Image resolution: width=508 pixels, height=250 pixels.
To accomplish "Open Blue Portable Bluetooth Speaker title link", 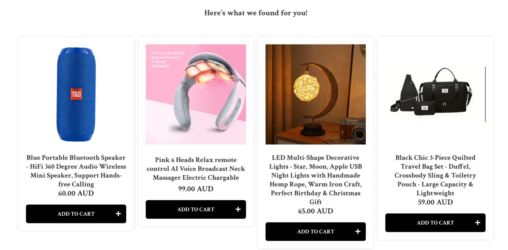I will (76, 171).
